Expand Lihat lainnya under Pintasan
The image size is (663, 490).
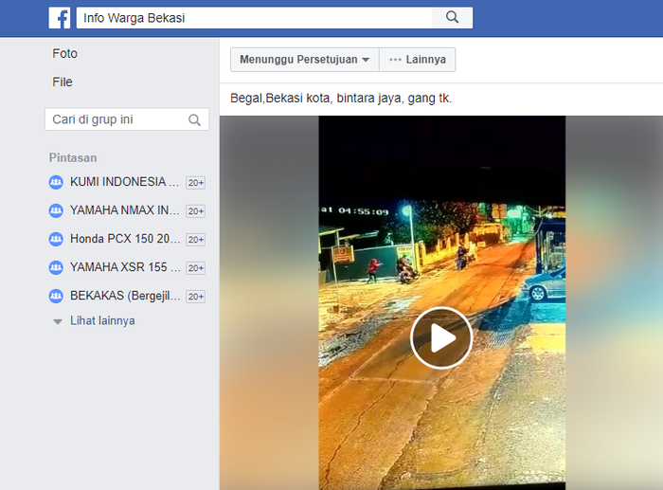click(101, 321)
